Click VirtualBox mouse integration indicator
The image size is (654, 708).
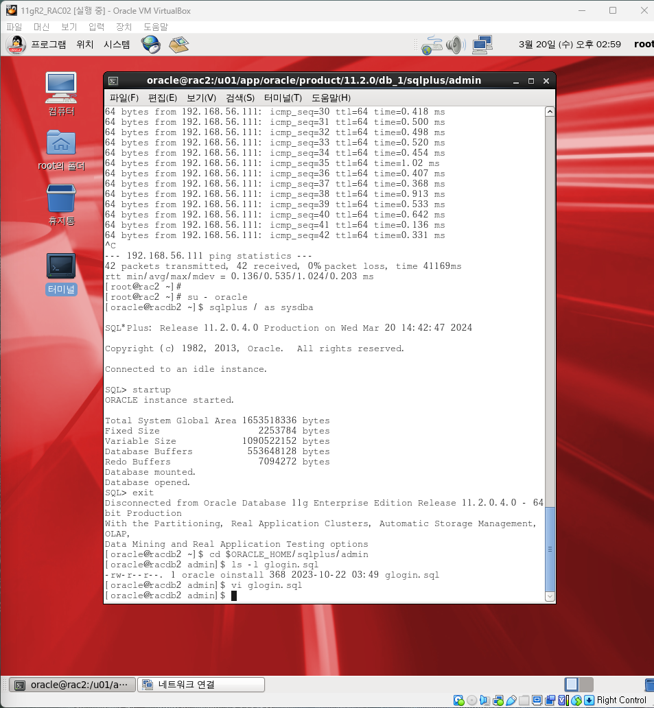coord(576,700)
